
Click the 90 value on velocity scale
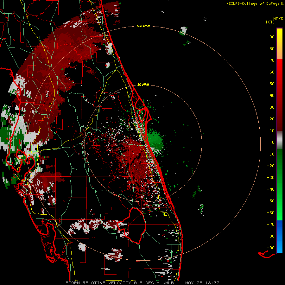(x=272, y=37)
